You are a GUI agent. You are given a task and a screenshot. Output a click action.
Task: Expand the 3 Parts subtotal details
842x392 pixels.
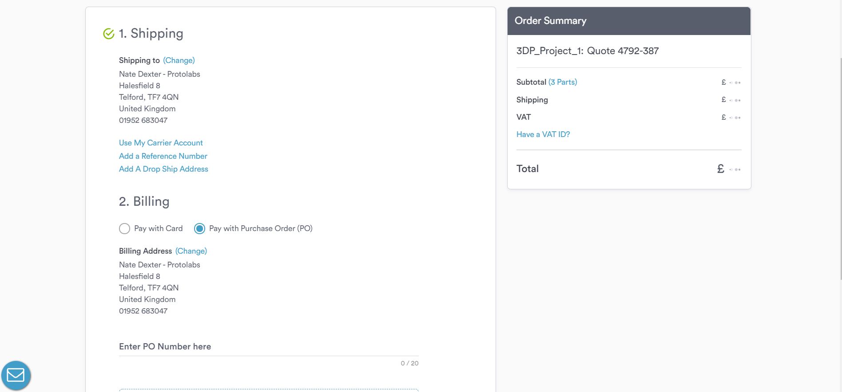click(x=563, y=82)
